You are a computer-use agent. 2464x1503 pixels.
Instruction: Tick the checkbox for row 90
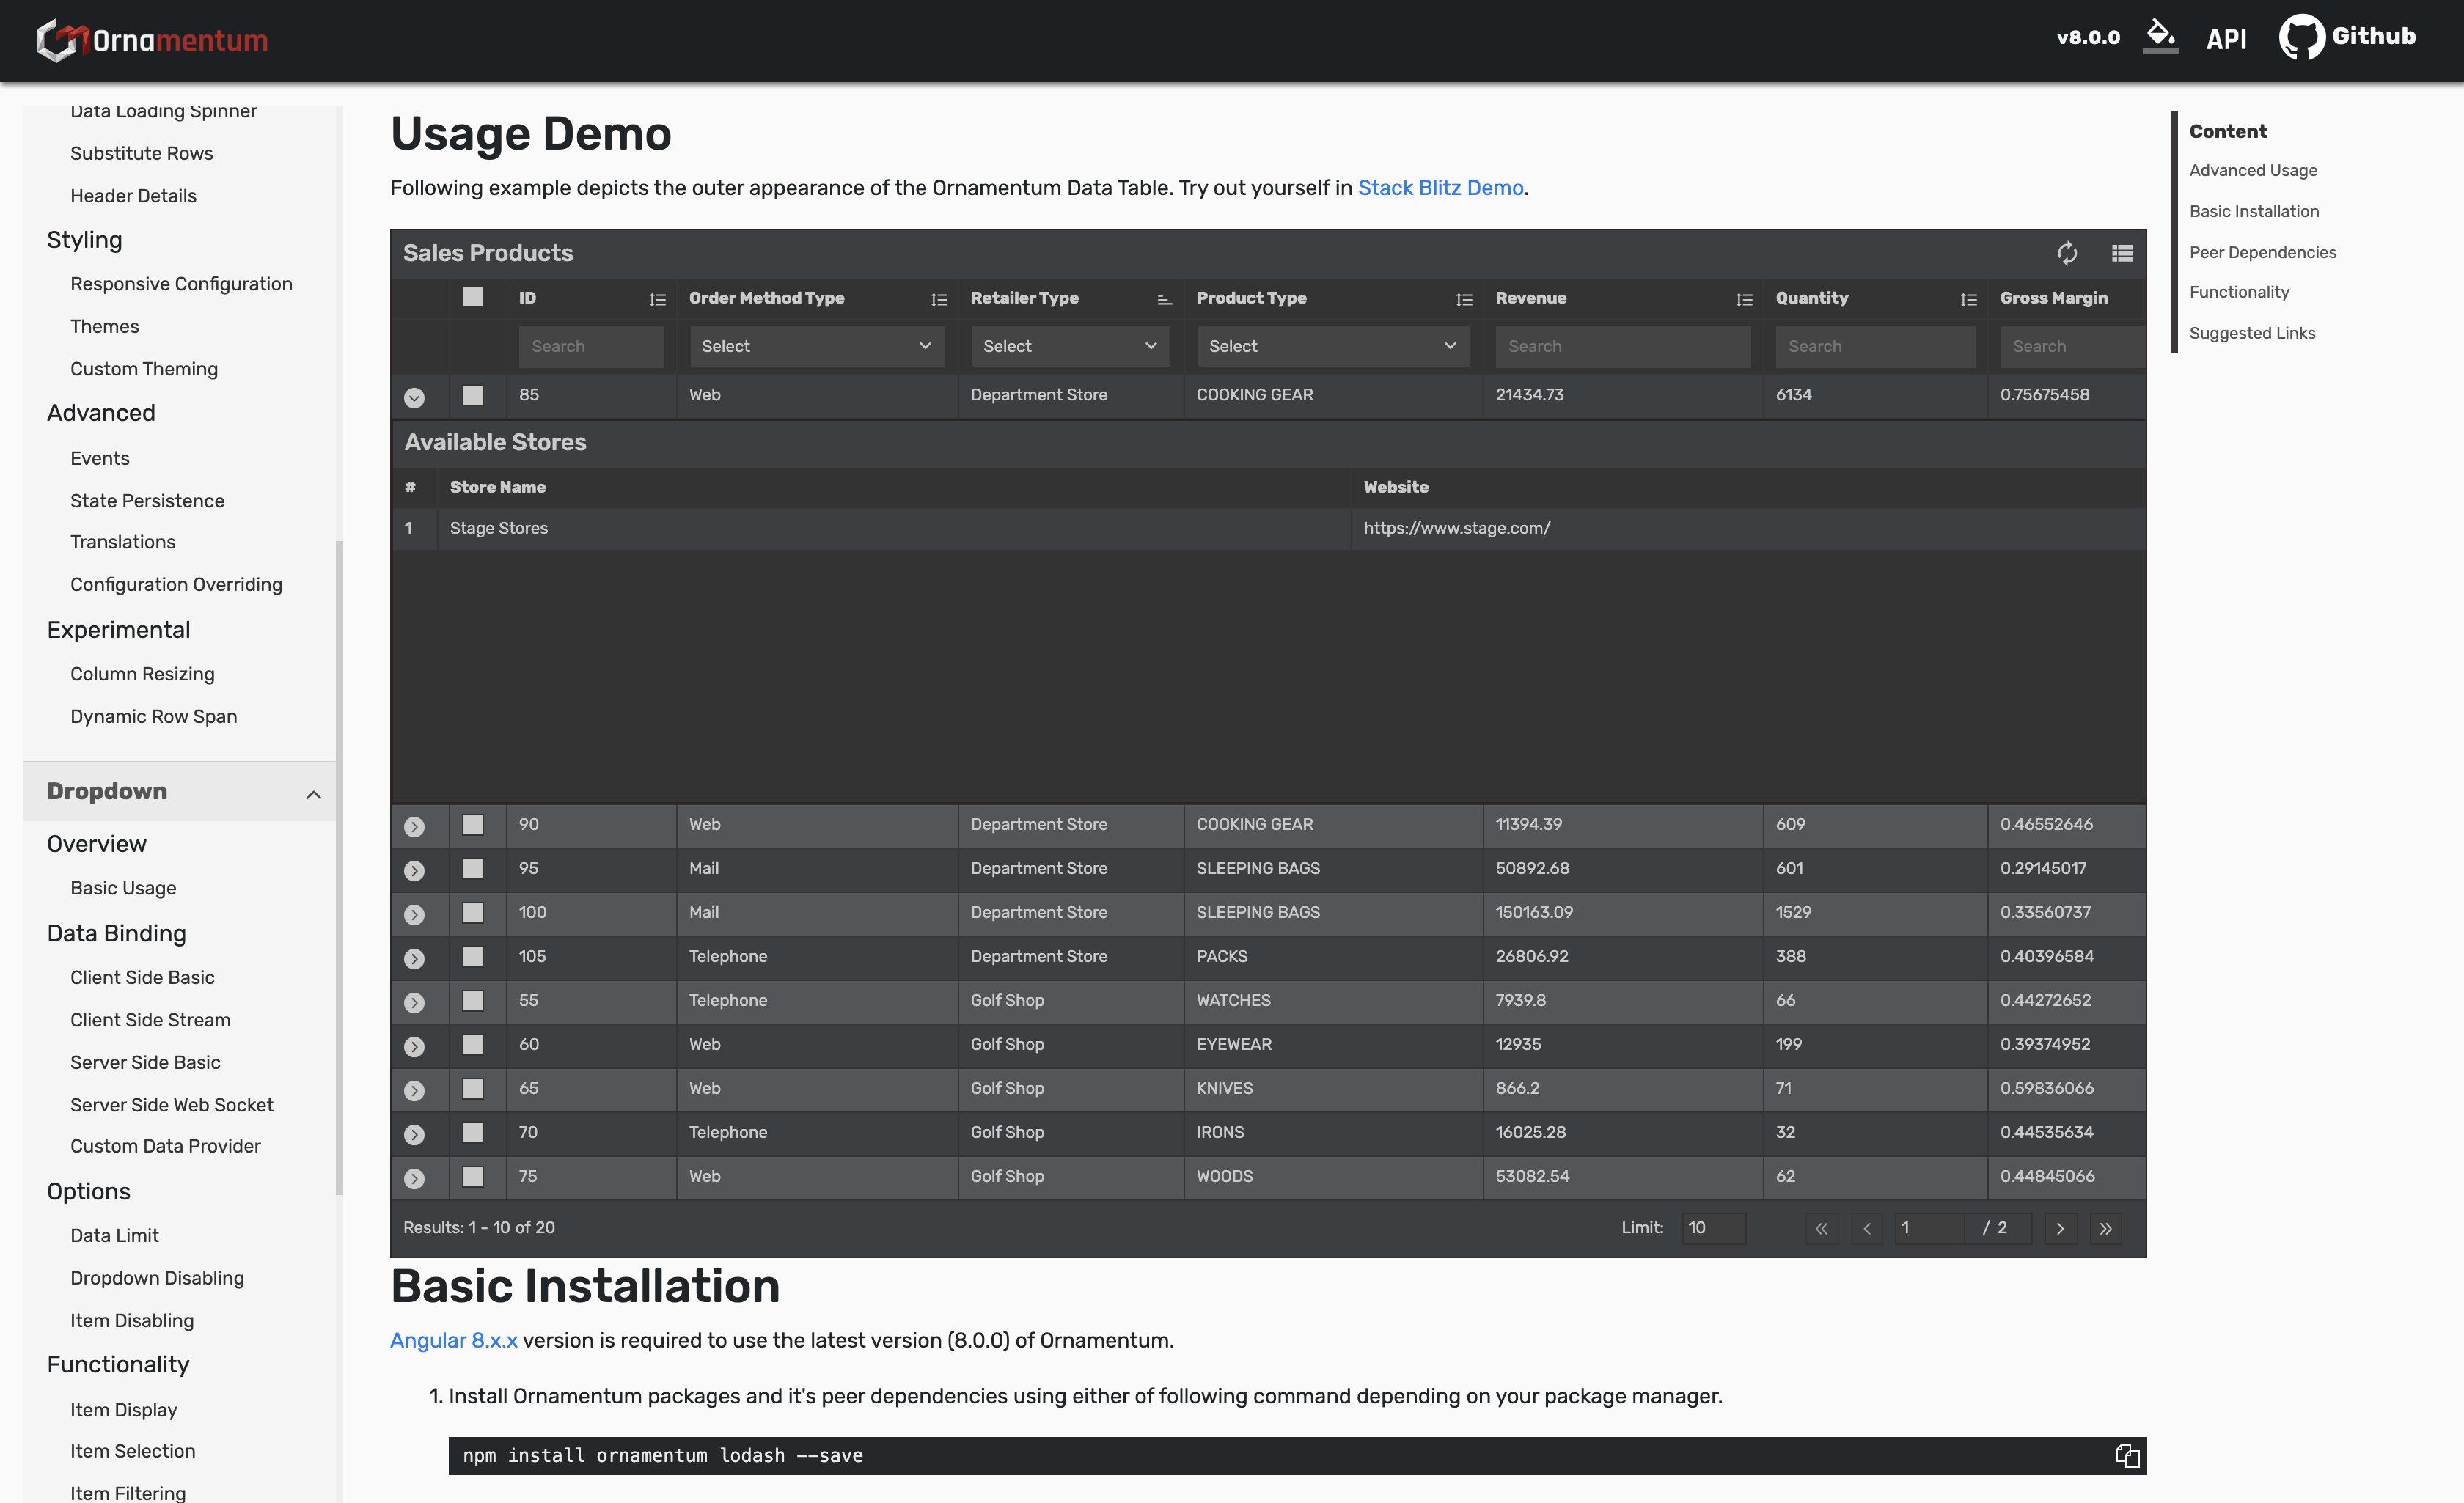click(x=473, y=825)
